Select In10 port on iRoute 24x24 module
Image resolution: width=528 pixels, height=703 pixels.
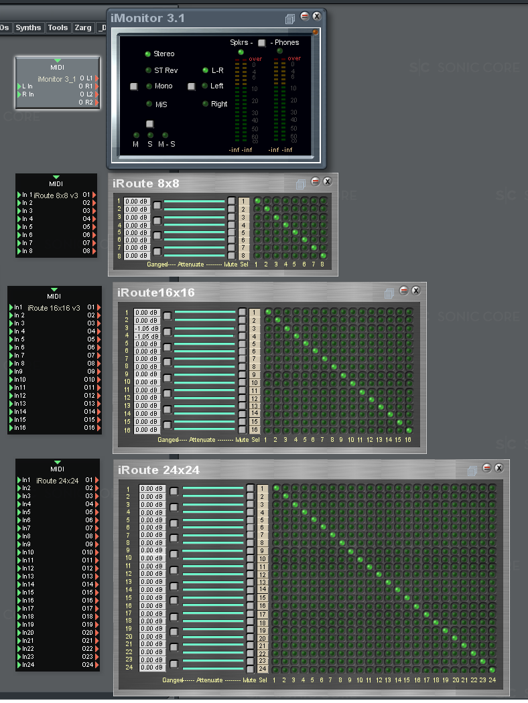(x=19, y=552)
